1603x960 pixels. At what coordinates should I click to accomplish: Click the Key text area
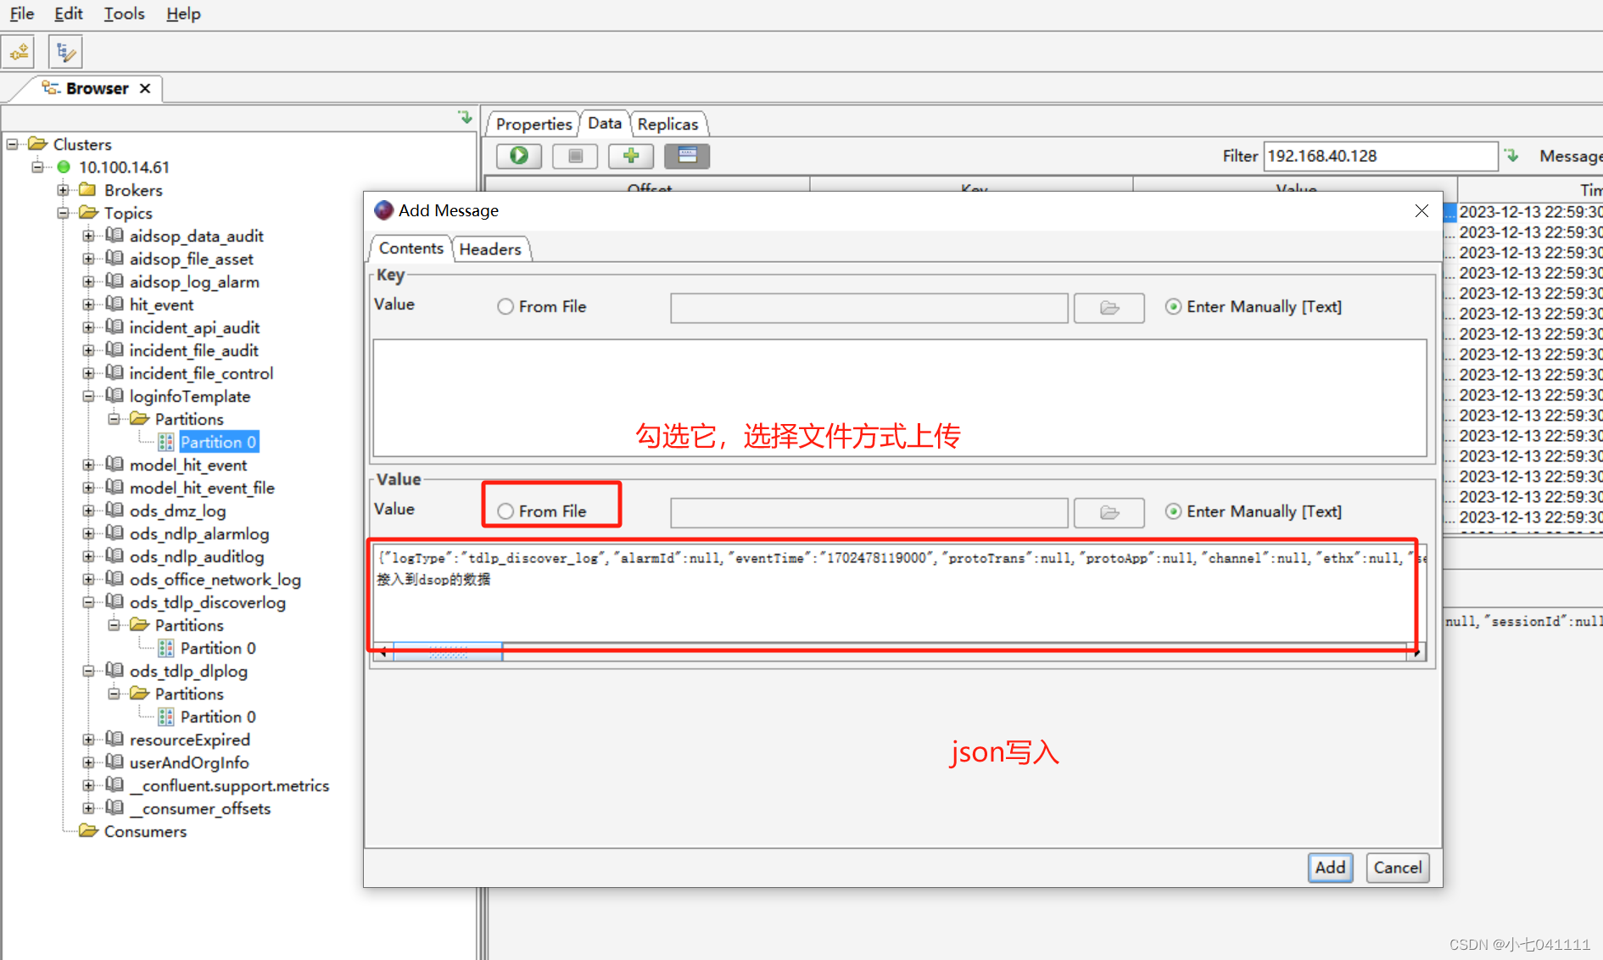[x=900, y=398]
